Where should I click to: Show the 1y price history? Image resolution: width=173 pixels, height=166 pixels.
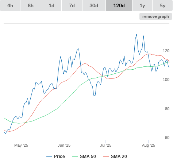[x=142, y=5]
